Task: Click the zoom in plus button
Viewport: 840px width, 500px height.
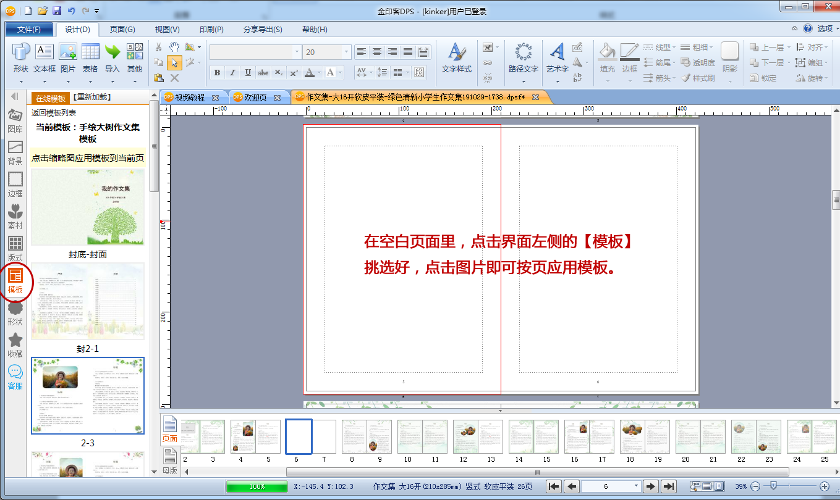Action: pyautogui.click(x=824, y=486)
